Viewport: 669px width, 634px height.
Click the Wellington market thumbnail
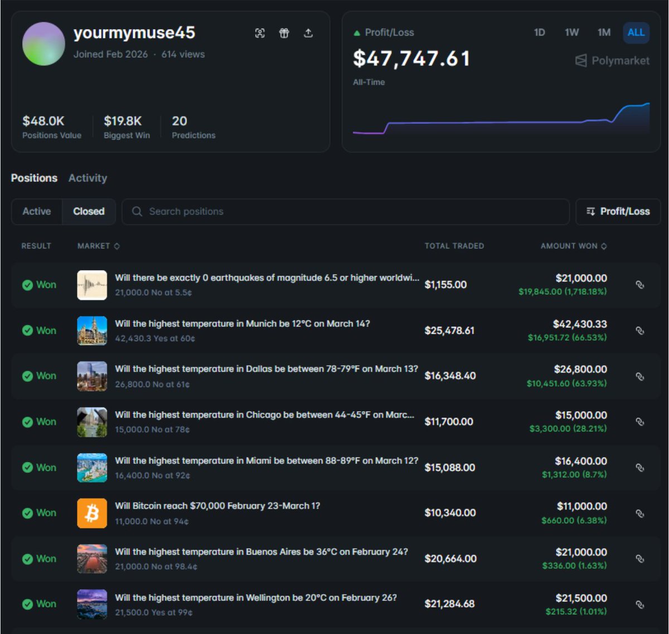pos(92,604)
